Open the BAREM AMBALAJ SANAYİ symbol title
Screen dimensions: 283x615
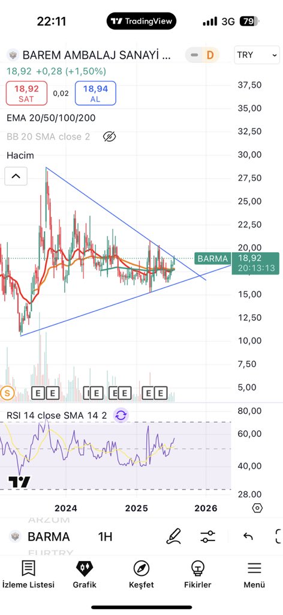pos(97,55)
